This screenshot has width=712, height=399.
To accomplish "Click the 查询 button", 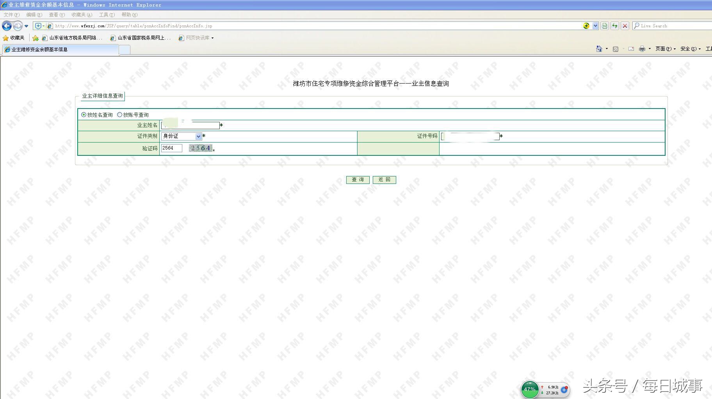I will 358,180.
